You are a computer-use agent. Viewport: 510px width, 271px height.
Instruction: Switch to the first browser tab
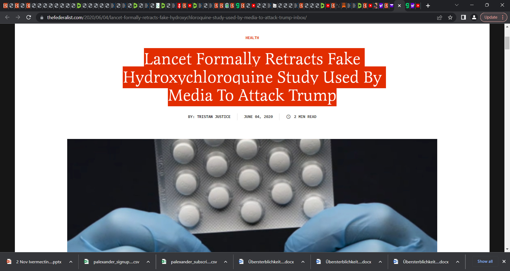(x=5, y=6)
